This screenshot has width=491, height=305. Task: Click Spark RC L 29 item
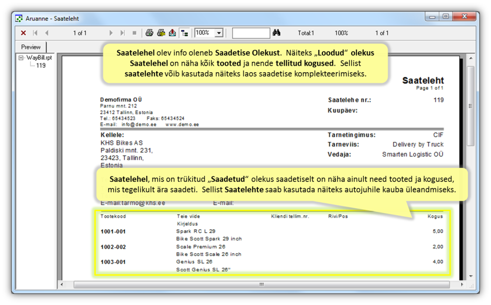pos(196,231)
